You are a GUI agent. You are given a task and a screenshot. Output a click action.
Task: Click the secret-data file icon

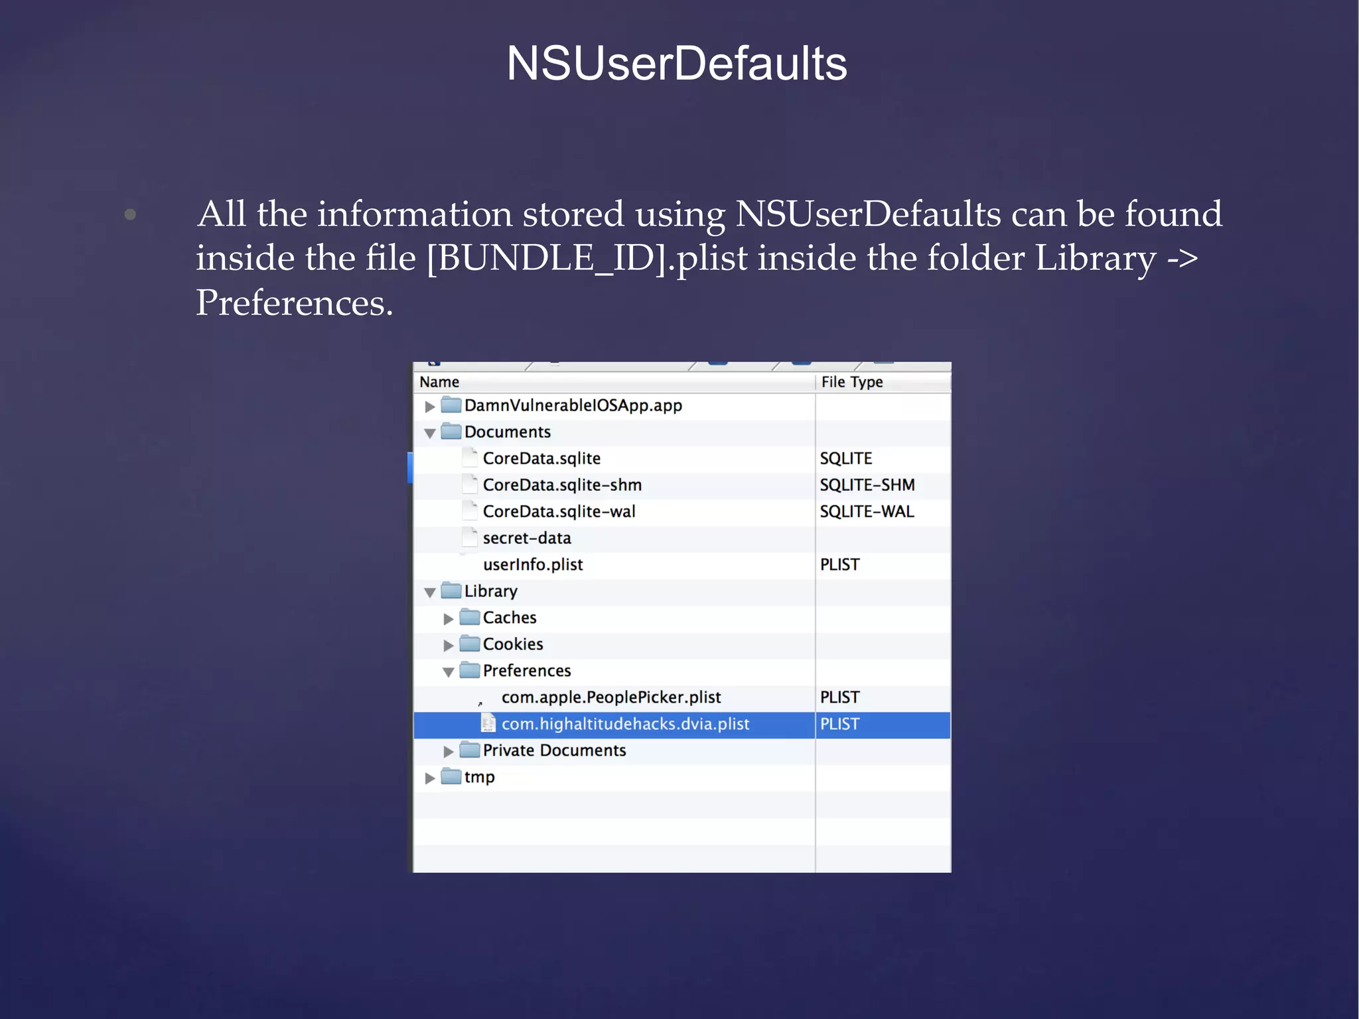470,537
